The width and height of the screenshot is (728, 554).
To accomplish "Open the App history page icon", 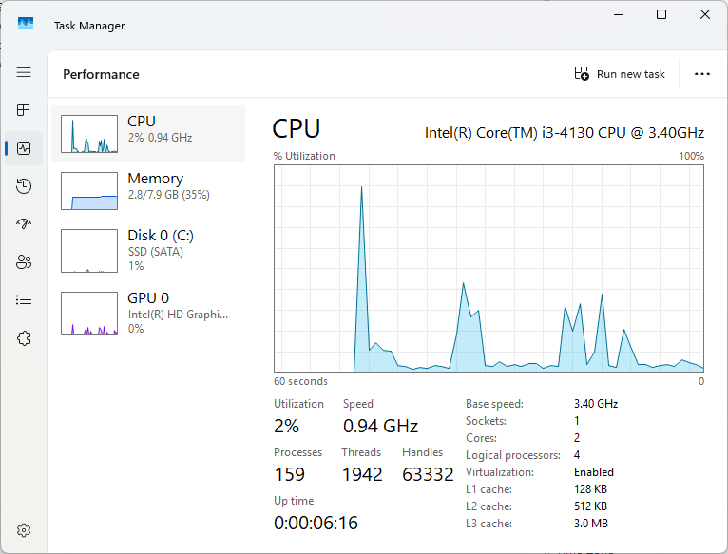I will (x=24, y=186).
